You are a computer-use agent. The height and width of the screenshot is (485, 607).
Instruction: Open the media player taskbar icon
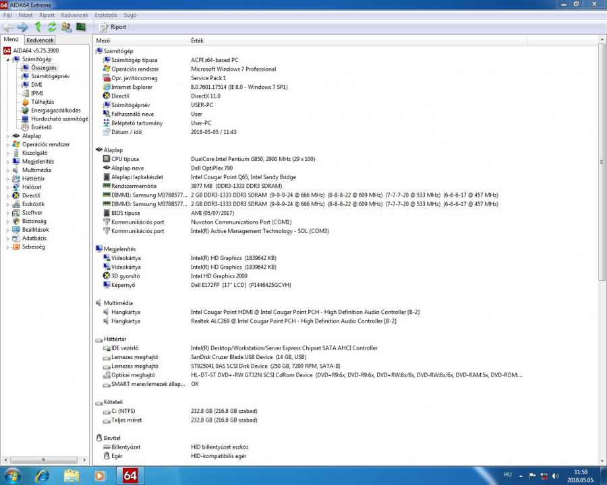tap(100, 476)
